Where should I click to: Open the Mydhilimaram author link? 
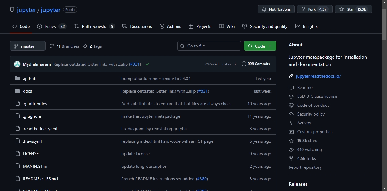37,64
